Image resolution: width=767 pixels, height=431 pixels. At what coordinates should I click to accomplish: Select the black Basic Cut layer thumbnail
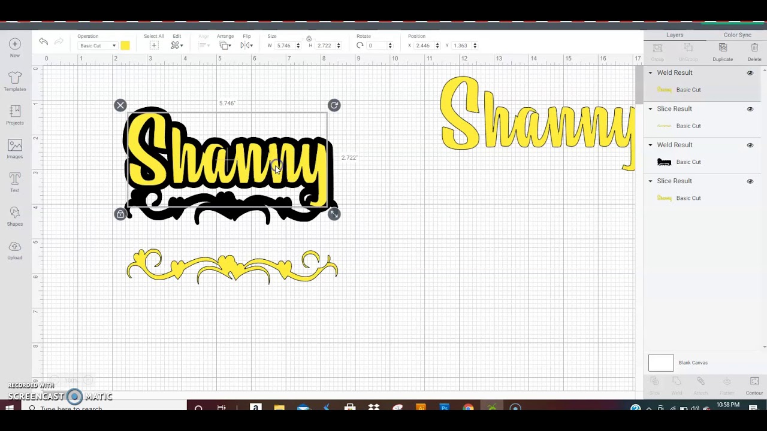pos(664,162)
